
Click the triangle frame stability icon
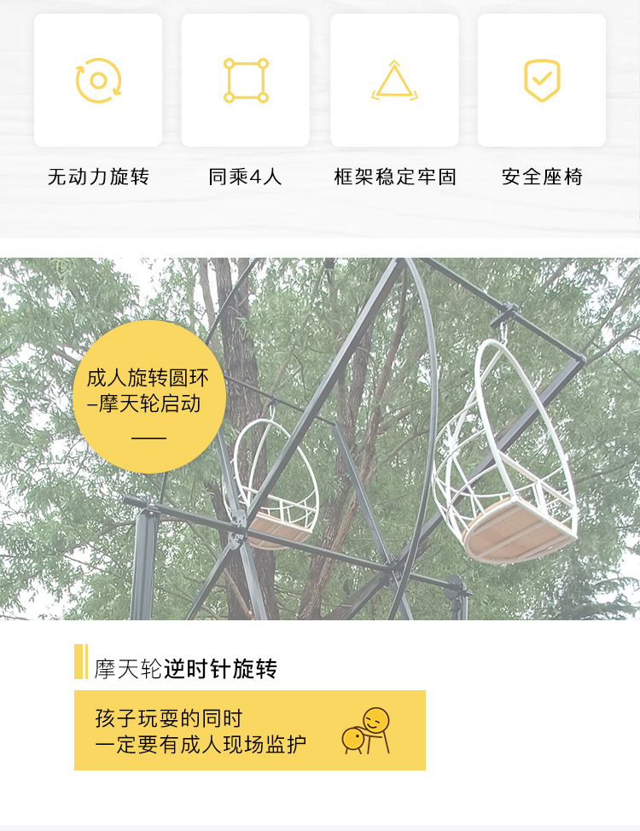(394, 80)
